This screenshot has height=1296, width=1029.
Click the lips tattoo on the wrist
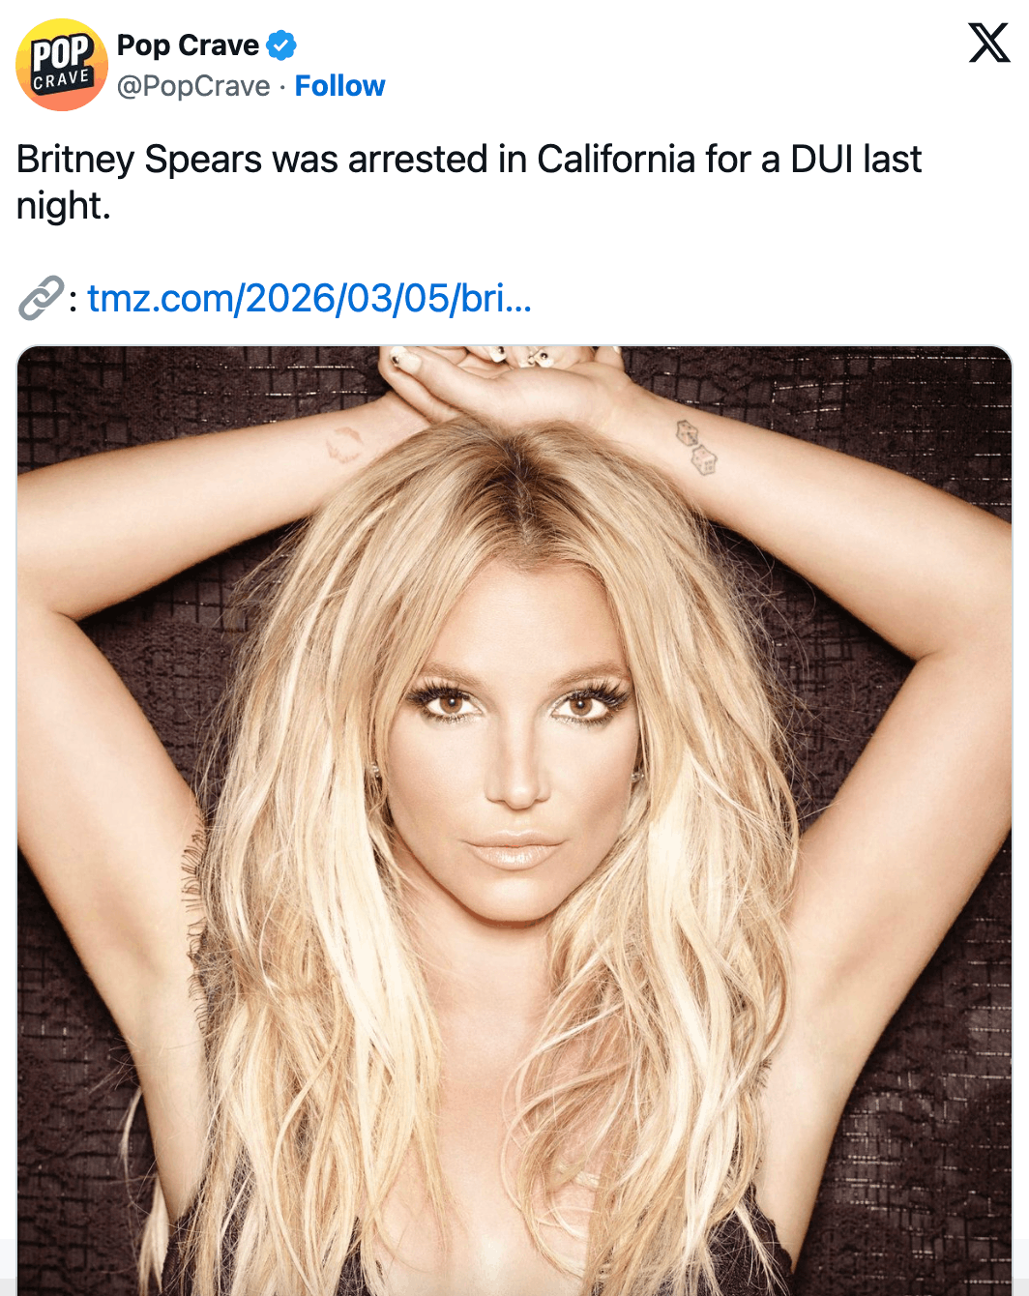(343, 446)
